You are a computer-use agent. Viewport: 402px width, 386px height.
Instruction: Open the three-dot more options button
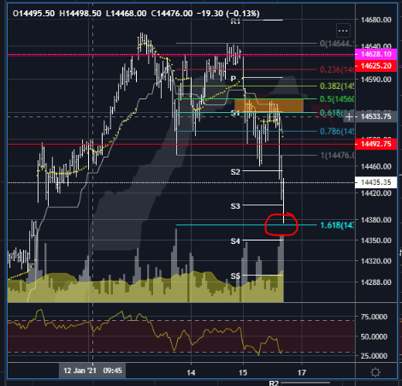[343, 31]
